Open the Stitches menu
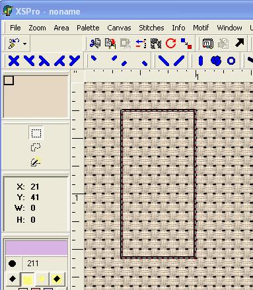The image size is (253, 290). tap(151, 28)
